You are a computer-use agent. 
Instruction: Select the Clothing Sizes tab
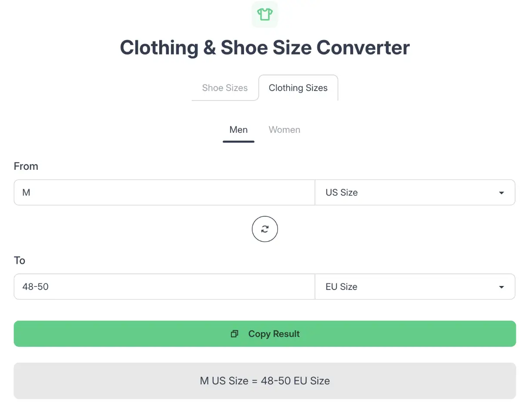point(298,88)
